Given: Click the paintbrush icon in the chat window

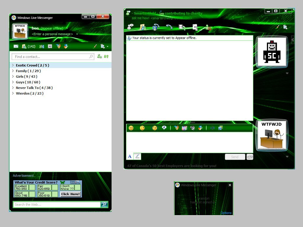Looking at the screenshot, I should pyautogui.click(x=277, y=27).
